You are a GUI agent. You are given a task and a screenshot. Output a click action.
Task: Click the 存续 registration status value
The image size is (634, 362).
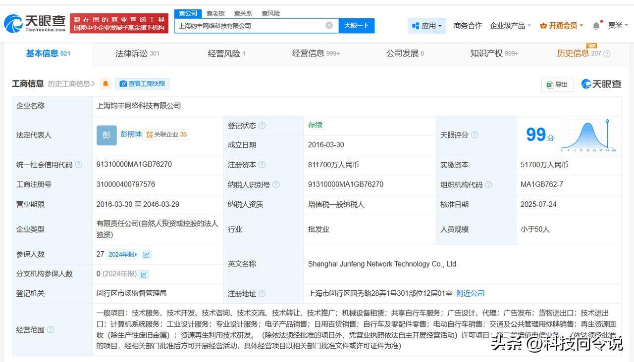tap(315, 125)
